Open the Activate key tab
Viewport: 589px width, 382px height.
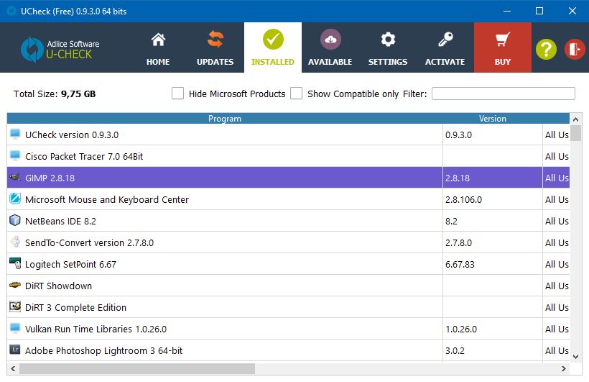tap(445, 47)
